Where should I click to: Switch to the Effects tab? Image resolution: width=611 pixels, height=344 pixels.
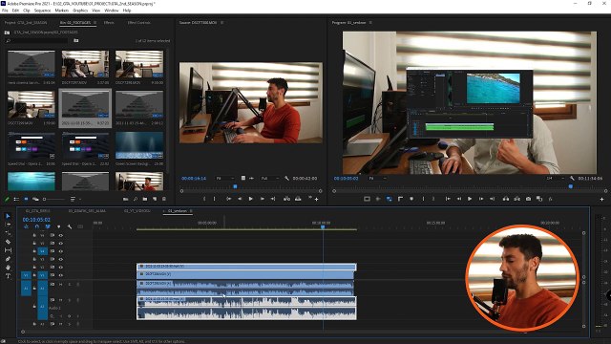pyautogui.click(x=109, y=23)
